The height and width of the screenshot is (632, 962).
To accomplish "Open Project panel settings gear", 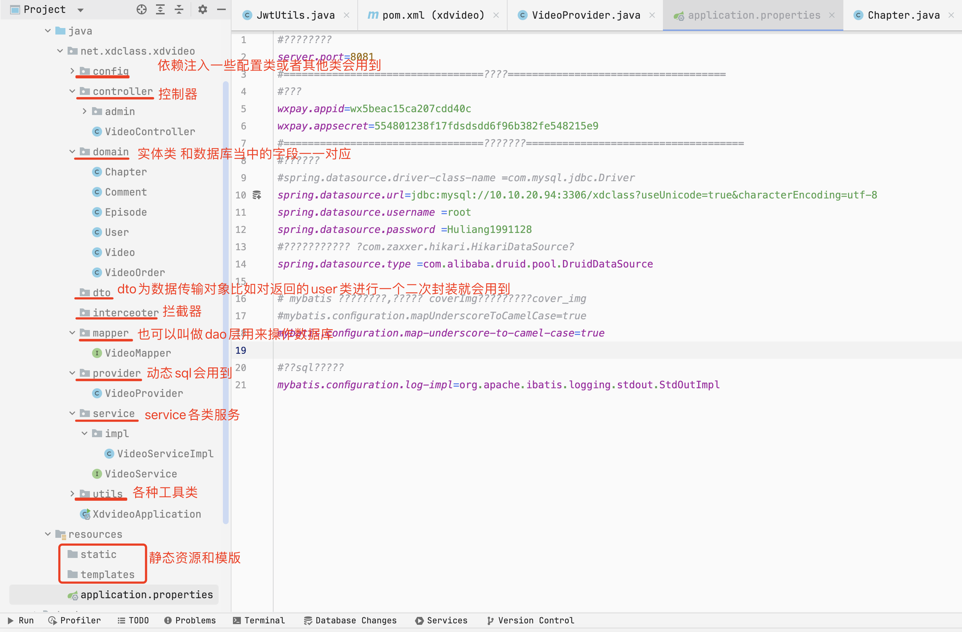I will point(202,9).
